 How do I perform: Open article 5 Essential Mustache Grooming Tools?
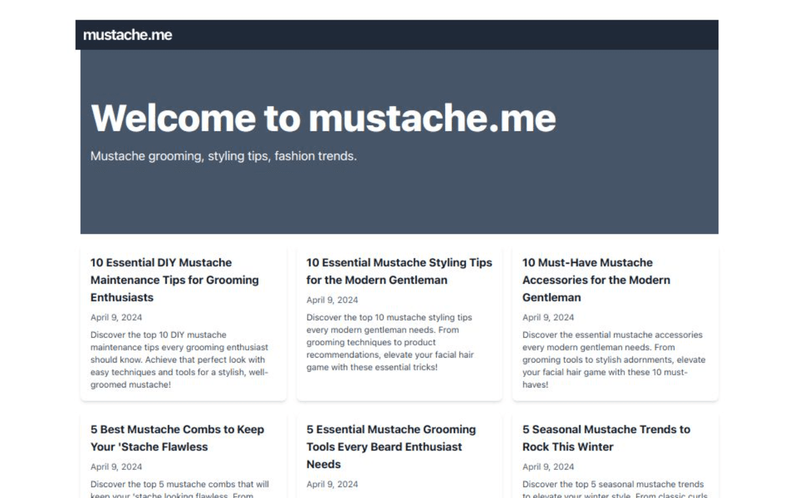pyautogui.click(x=391, y=447)
